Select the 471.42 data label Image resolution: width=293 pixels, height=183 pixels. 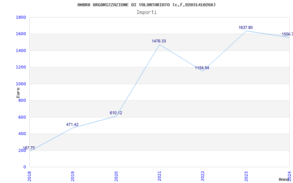click(x=72, y=124)
